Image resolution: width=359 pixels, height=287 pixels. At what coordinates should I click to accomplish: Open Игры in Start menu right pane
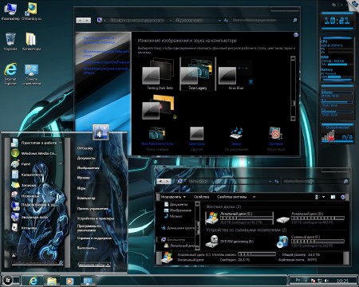click(81, 188)
